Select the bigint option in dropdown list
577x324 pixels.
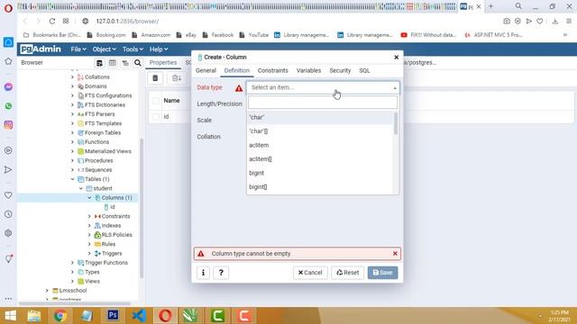coord(320,173)
